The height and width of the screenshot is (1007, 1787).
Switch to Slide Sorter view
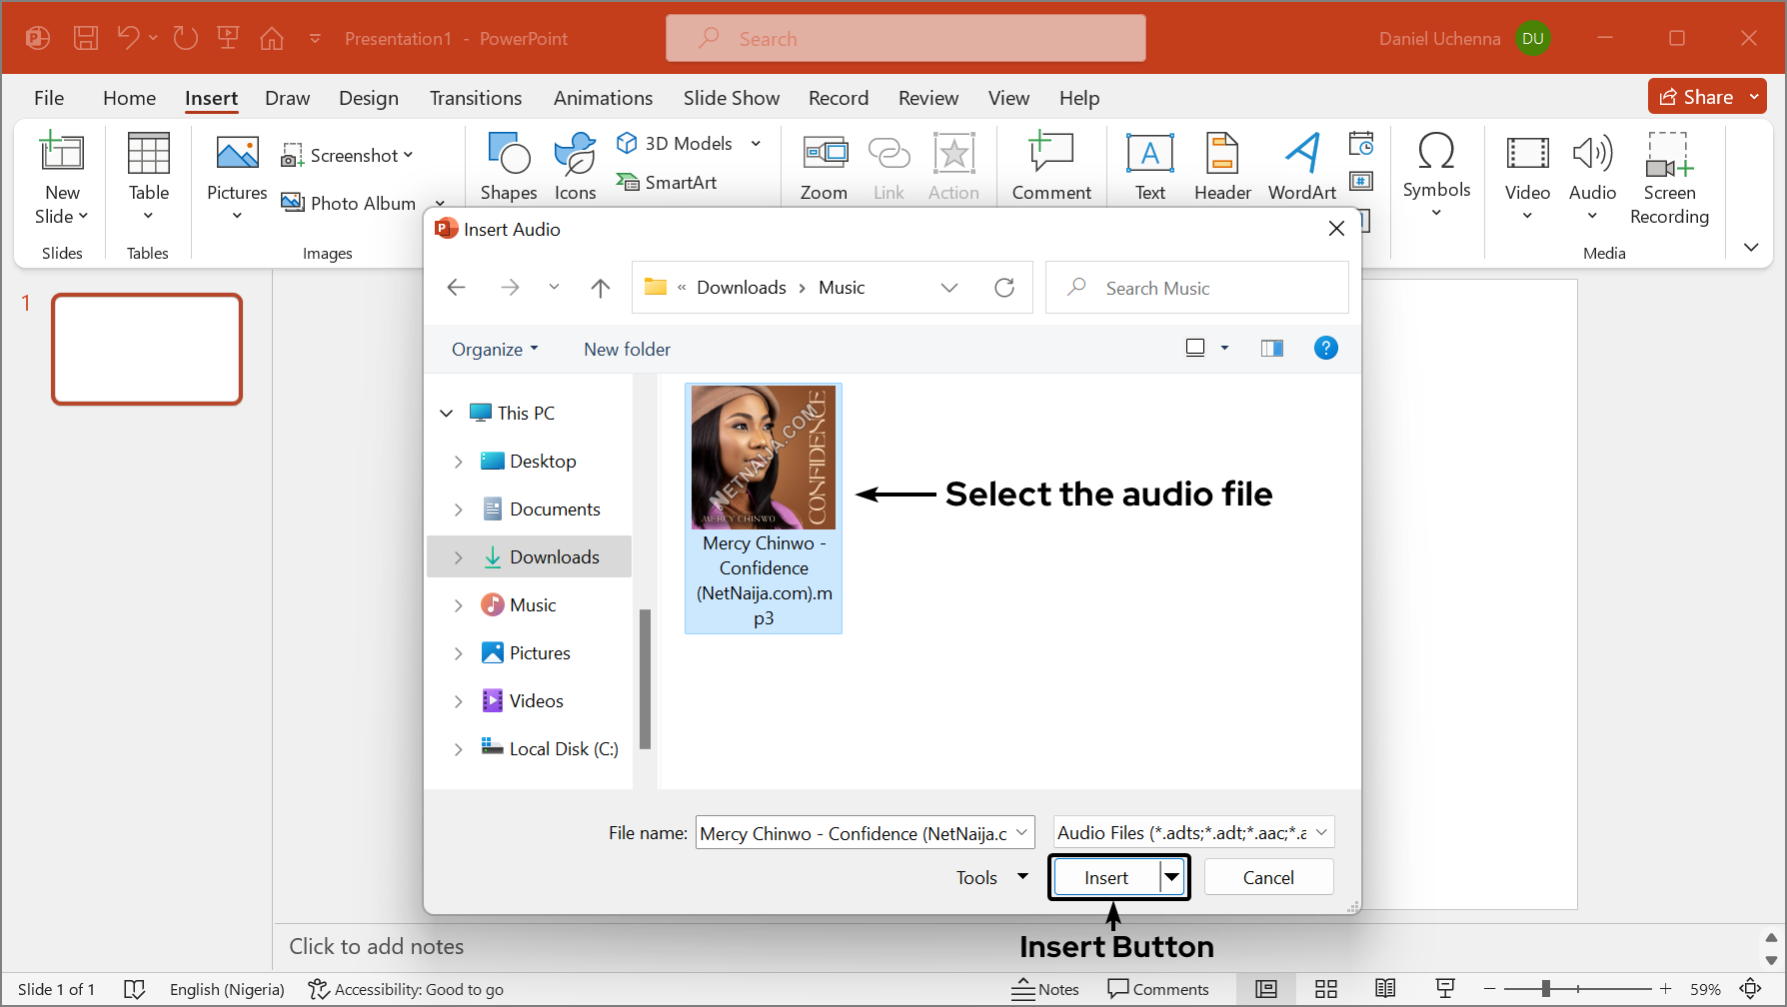coord(1326,989)
